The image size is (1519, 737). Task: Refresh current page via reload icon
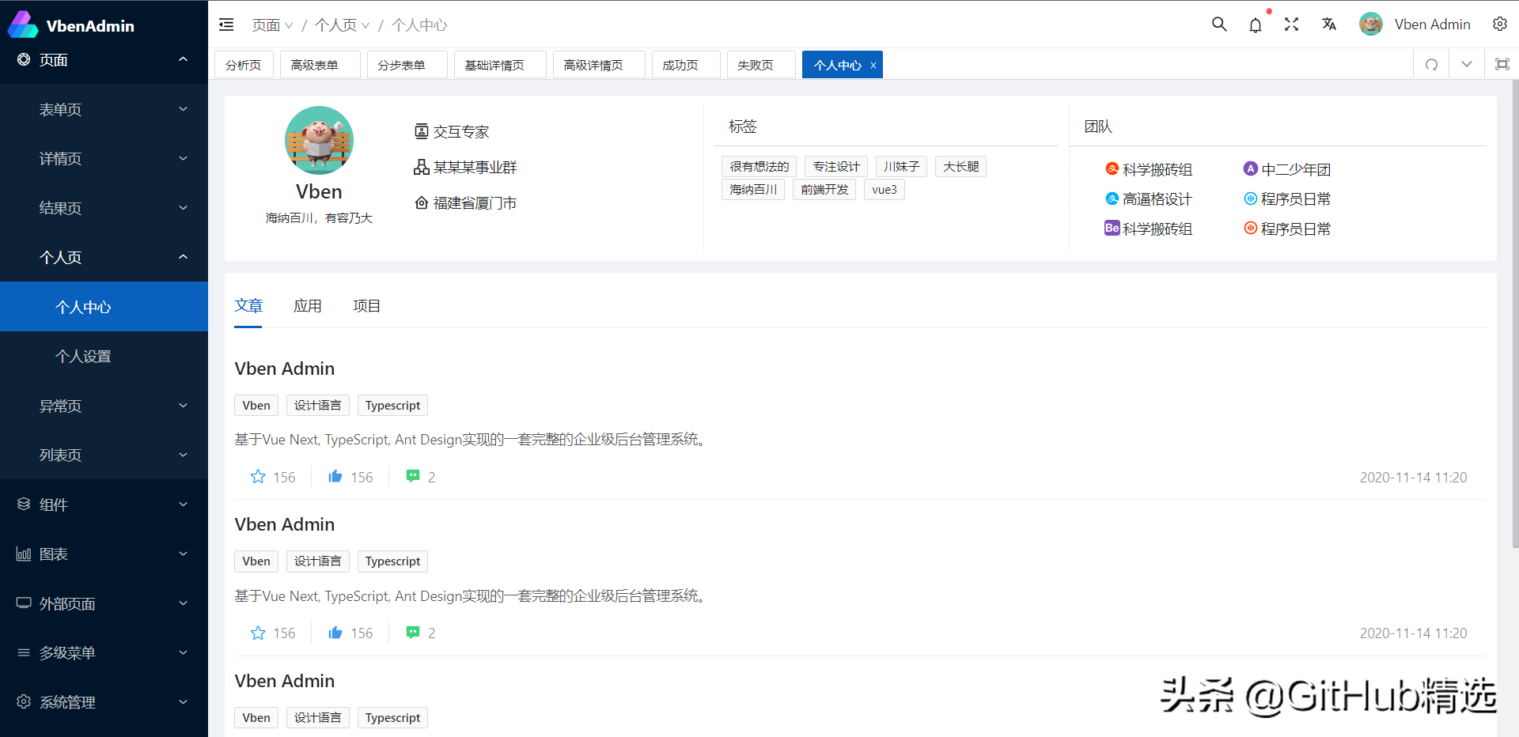1431,64
